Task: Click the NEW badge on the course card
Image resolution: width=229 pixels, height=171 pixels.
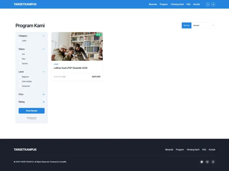Action: 98,35
